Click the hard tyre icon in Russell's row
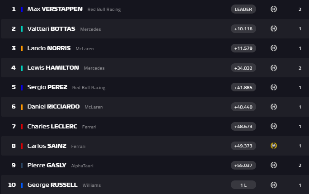The height and width of the screenshot is (194, 309). pyautogui.click(x=273, y=185)
